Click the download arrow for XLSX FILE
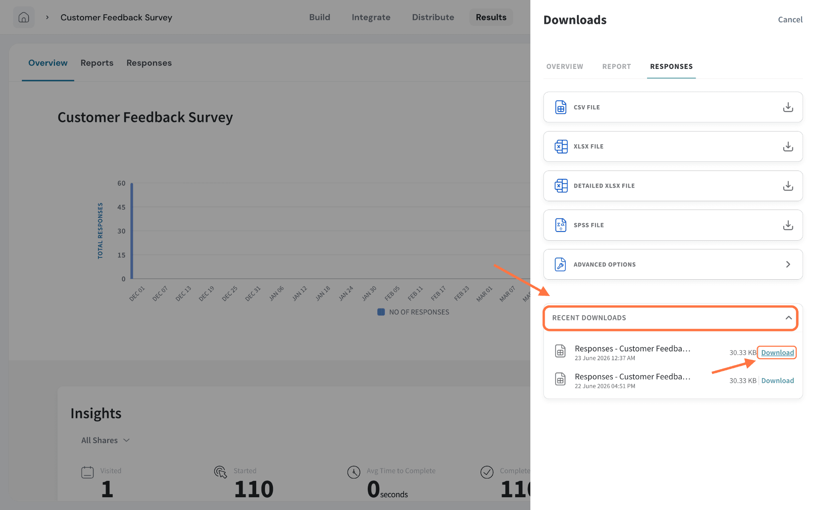Image resolution: width=816 pixels, height=510 pixels. (788, 146)
